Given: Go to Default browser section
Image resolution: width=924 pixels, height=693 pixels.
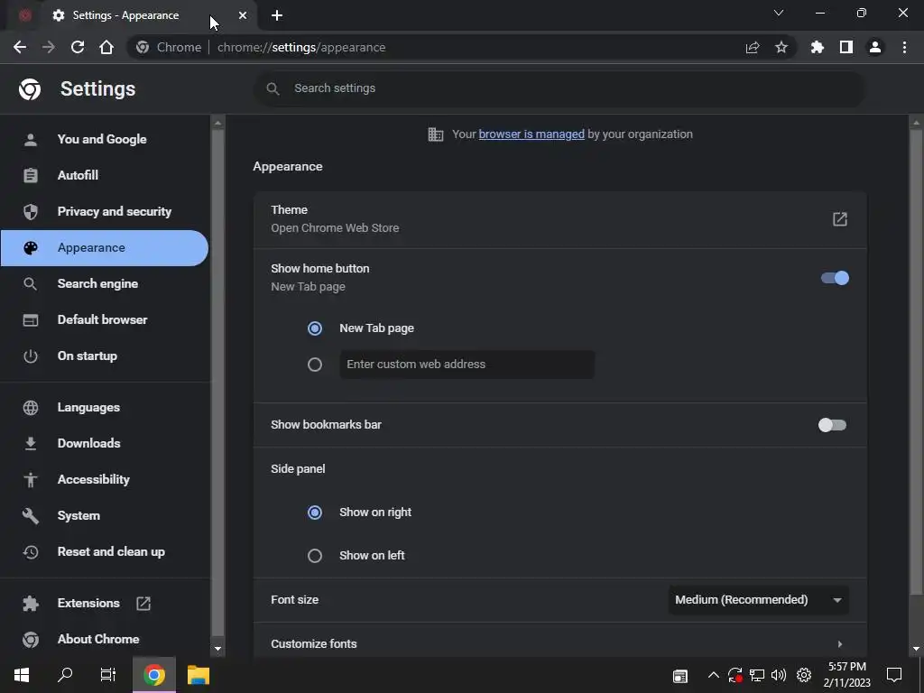Looking at the screenshot, I should coord(104,319).
